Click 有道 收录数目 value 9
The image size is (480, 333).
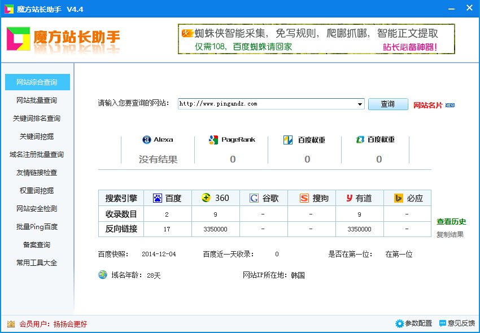359,214
